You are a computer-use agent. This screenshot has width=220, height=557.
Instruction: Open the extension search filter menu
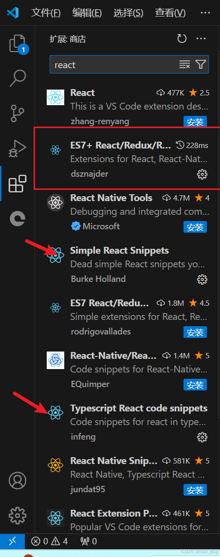201,64
